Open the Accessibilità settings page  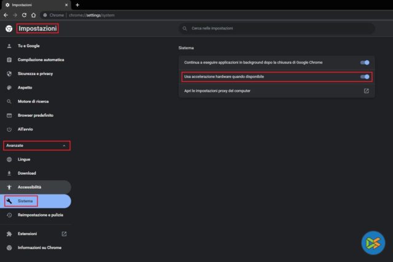(x=29, y=187)
